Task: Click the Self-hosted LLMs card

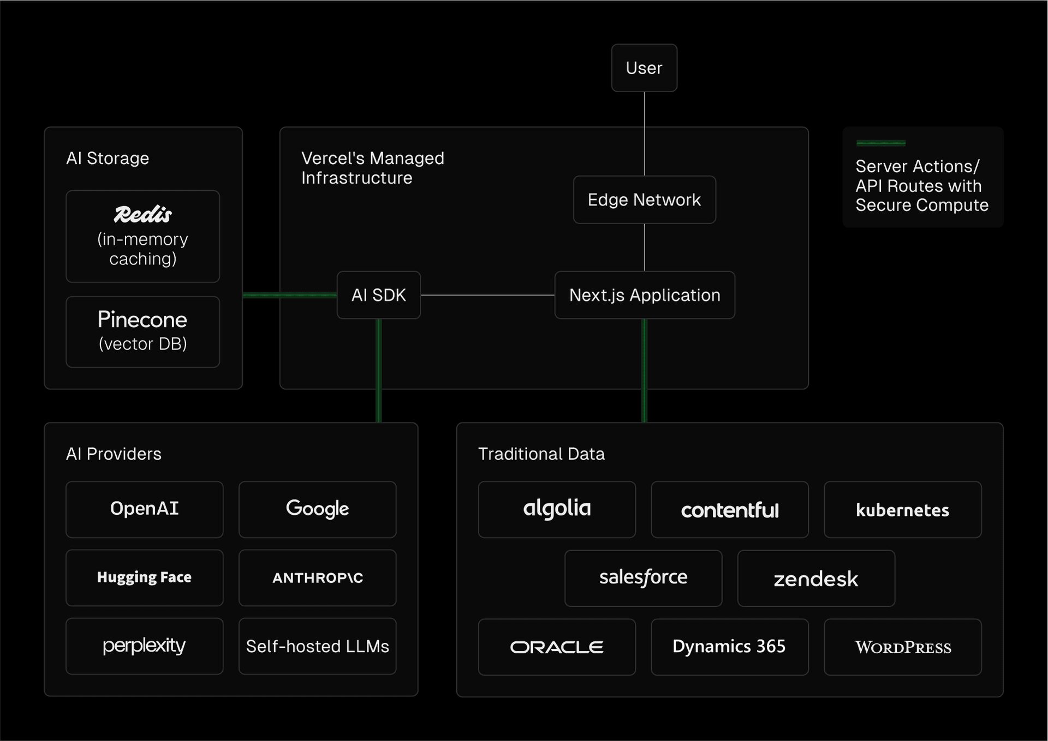Action: click(x=318, y=646)
